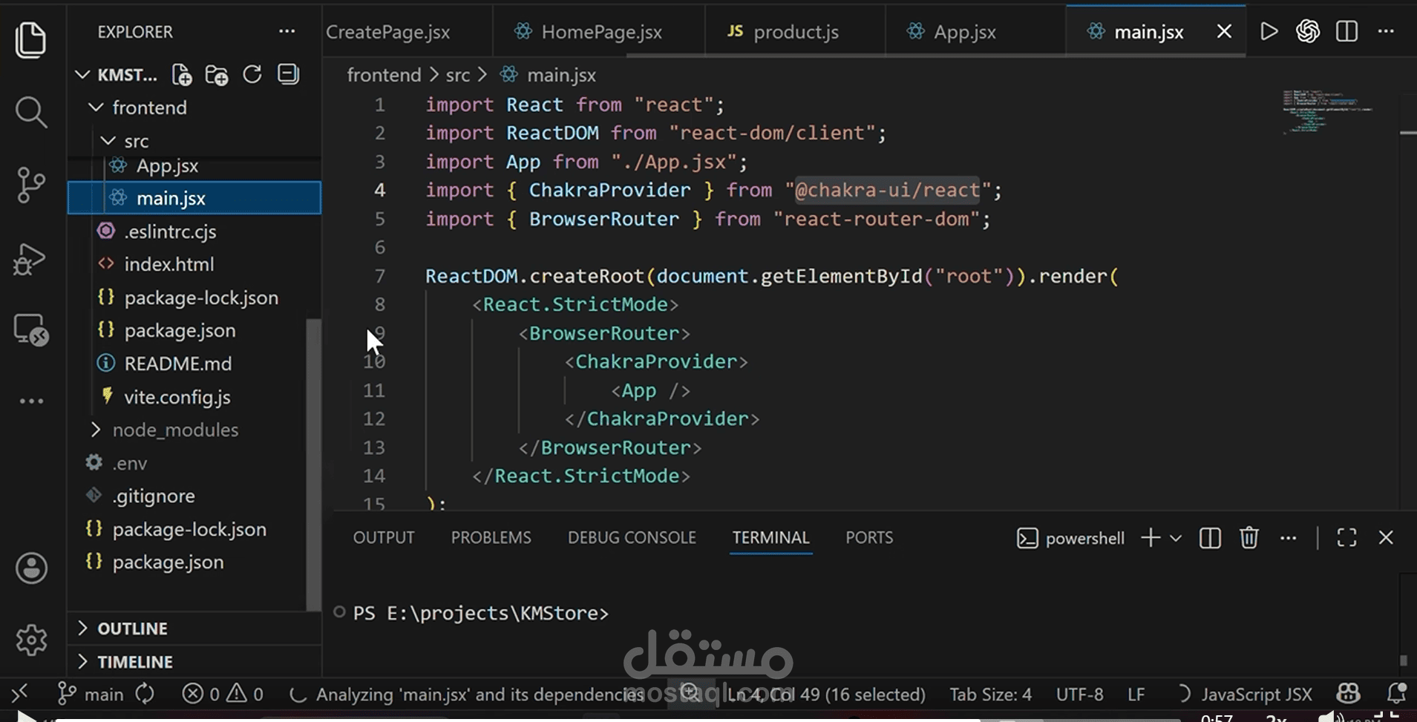The height and width of the screenshot is (722, 1417).
Task: Click the New File icon in Explorer
Action: pyautogui.click(x=181, y=75)
